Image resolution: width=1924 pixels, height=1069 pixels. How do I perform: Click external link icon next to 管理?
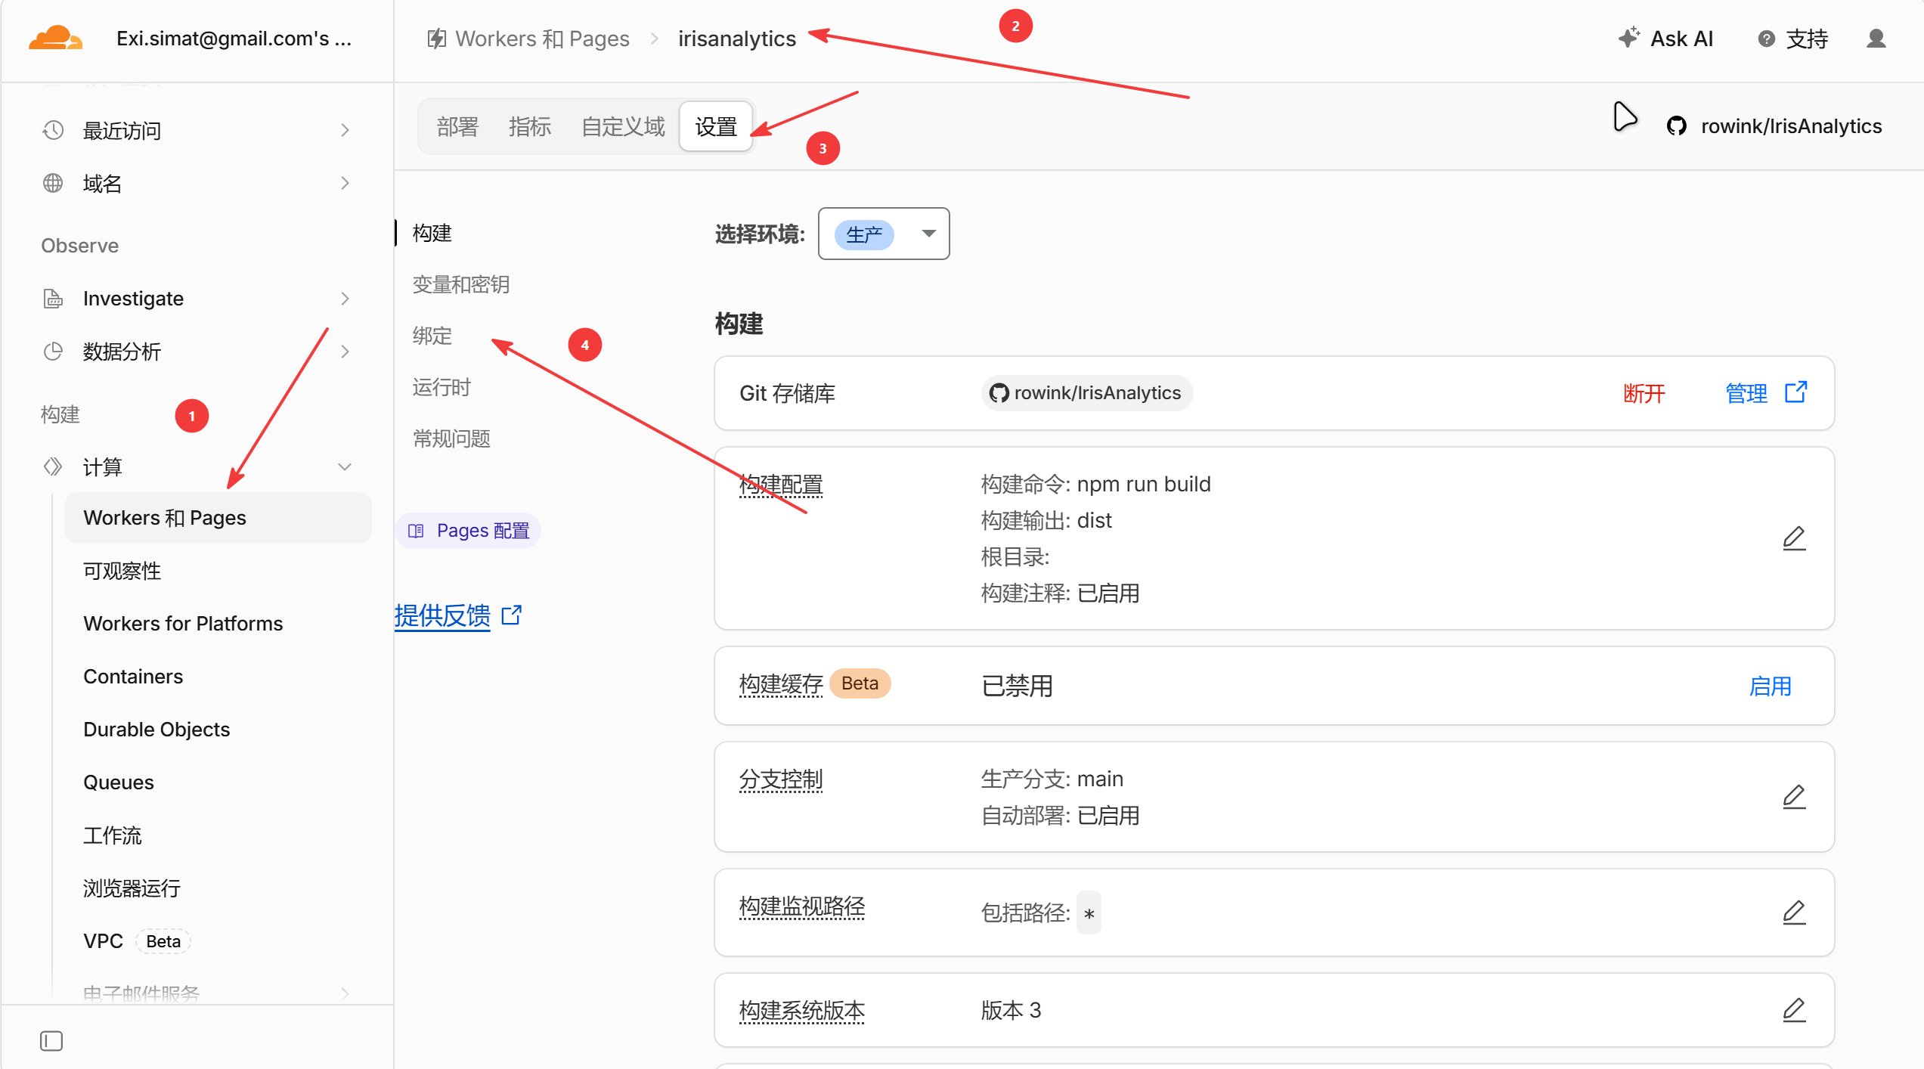click(x=1795, y=392)
